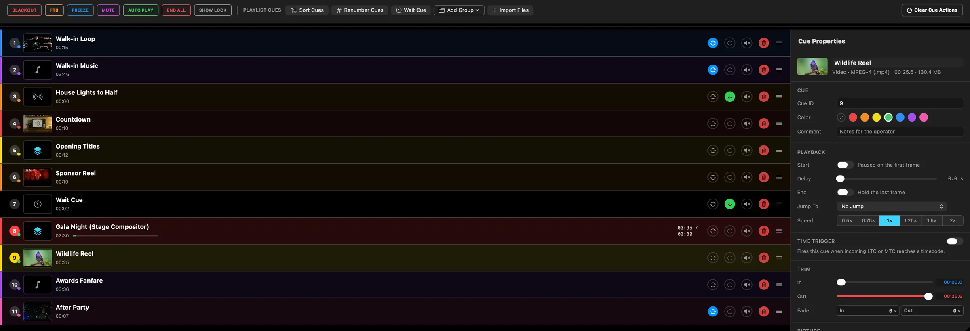Toggle the MUTE output button
This screenshot has width=970, height=331.
pos(108,10)
